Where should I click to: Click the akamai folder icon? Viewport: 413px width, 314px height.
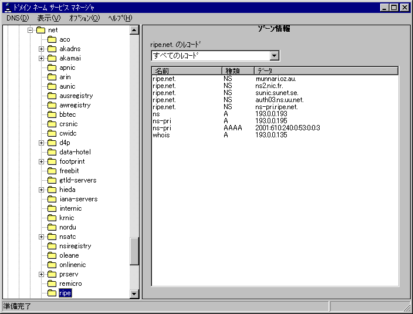tap(52, 58)
